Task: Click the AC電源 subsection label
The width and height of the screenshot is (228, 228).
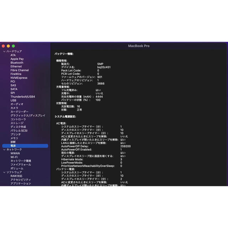Action: pos(61,124)
